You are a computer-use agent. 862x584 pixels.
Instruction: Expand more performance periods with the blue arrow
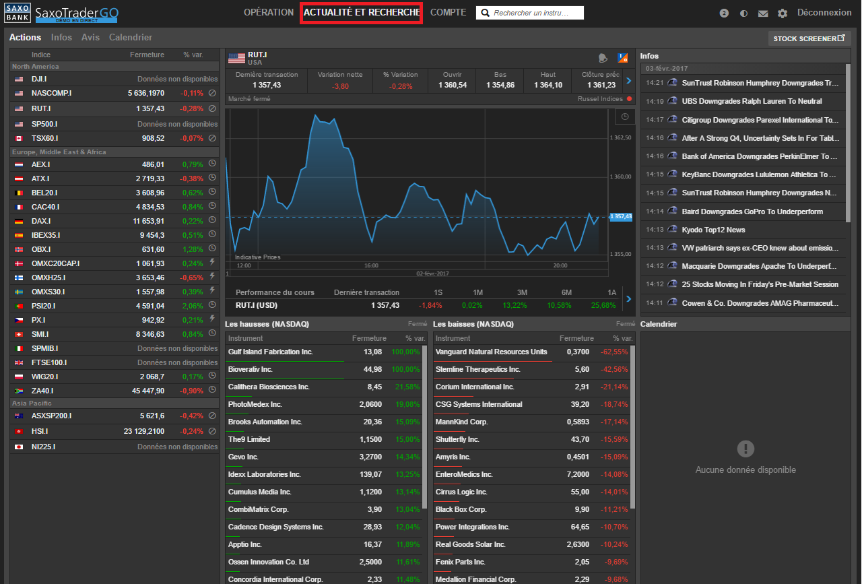pyautogui.click(x=628, y=298)
